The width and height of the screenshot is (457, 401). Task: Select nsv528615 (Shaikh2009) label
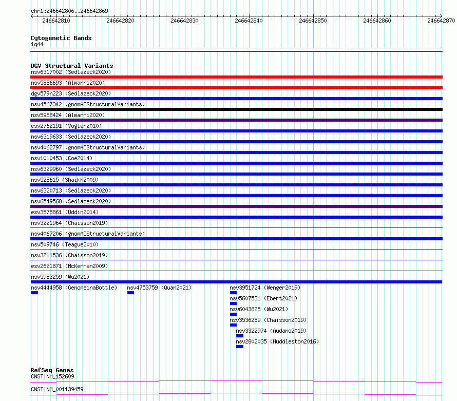click(x=65, y=180)
